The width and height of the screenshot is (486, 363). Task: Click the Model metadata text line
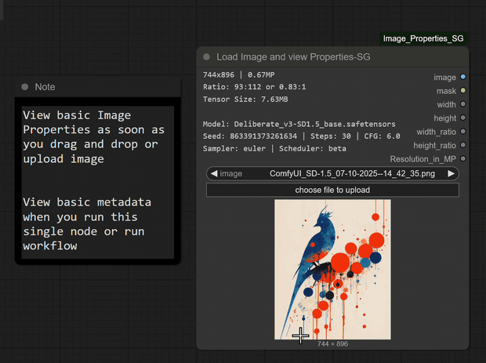coord(299,124)
